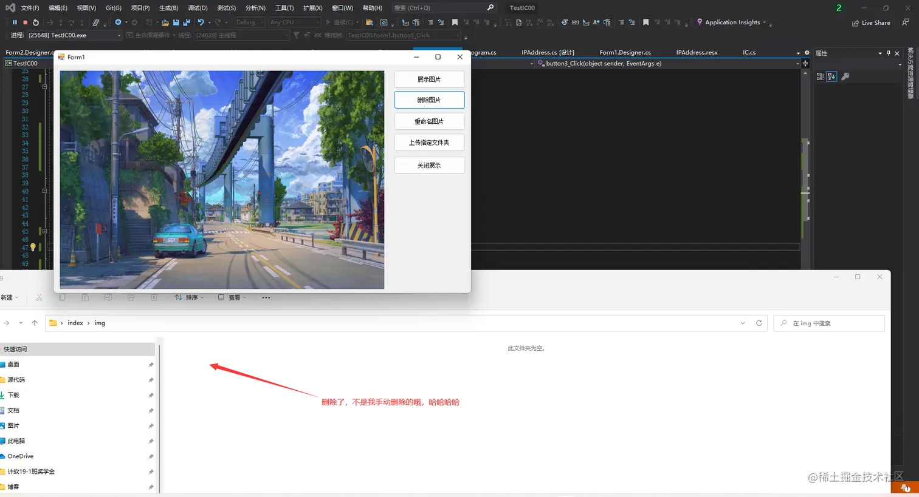Click the Visual Studio 搜索 (Ctrl+Q) box
This screenshot has height=497, width=919.
pyautogui.click(x=444, y=8)
